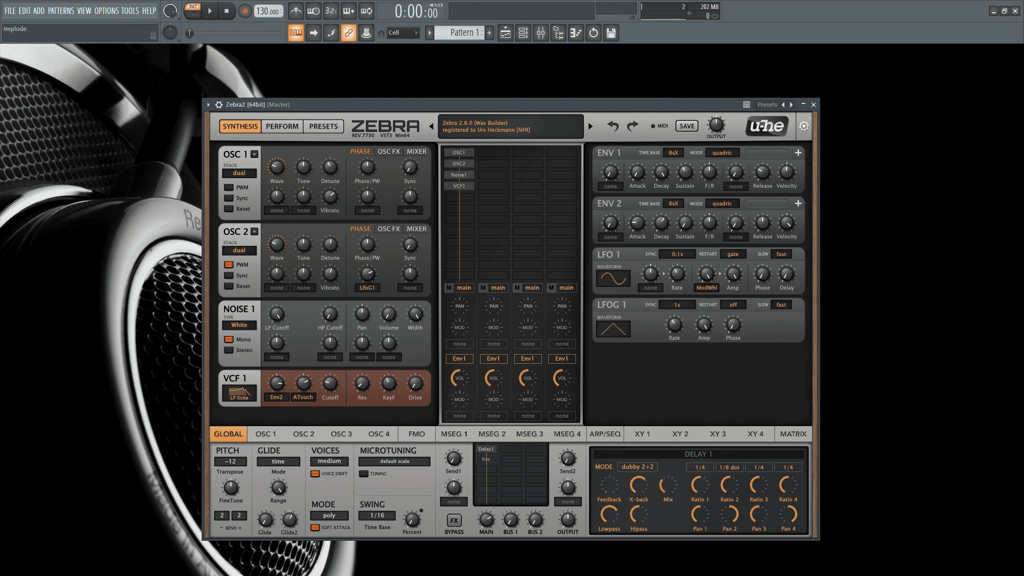Enable the blend recording overdub icon
Screen dimensions: 1024x576
(349, 11)
